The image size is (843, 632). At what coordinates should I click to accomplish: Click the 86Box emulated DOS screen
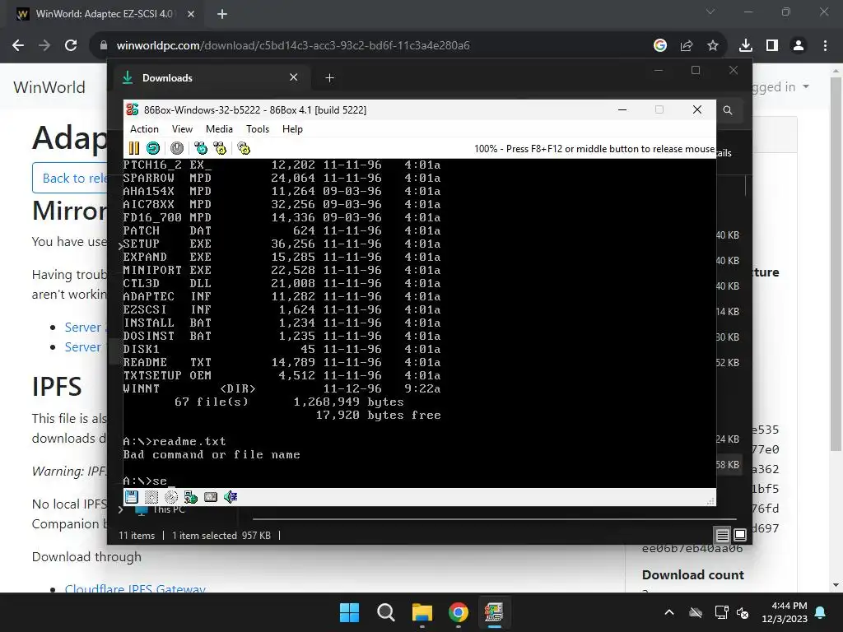tap(419, 323)
